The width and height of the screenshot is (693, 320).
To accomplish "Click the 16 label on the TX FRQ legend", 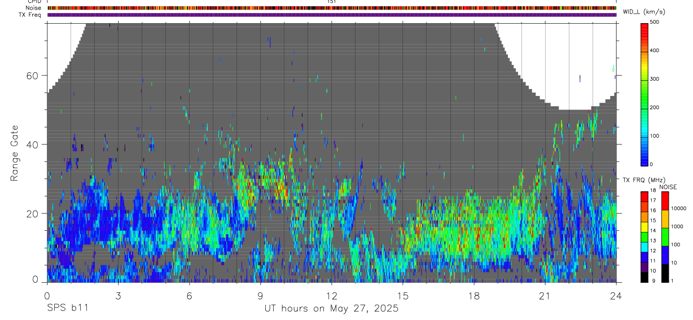I will (653, 211).
